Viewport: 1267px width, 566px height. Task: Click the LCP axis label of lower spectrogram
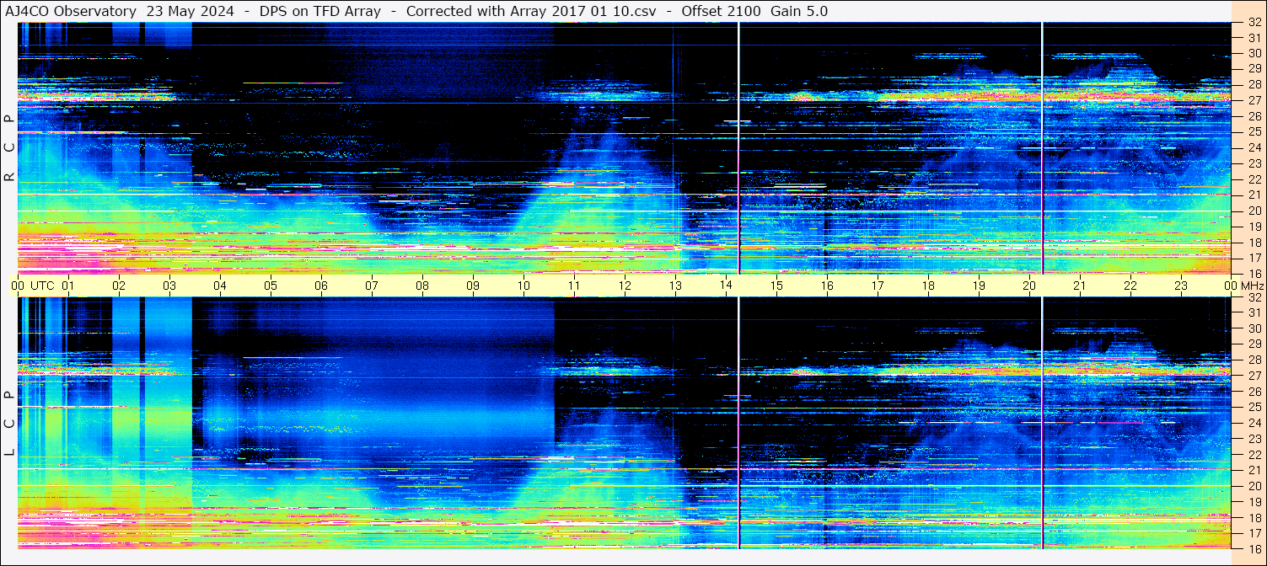tap(9, 424)
